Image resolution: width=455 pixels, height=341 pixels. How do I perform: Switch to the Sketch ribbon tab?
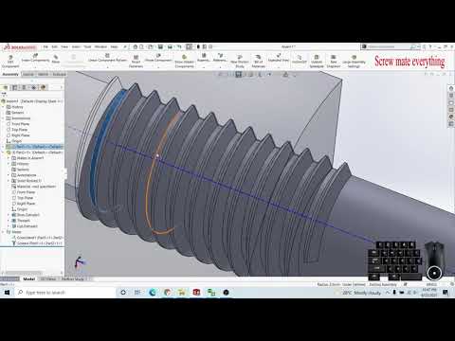(43, 75)
